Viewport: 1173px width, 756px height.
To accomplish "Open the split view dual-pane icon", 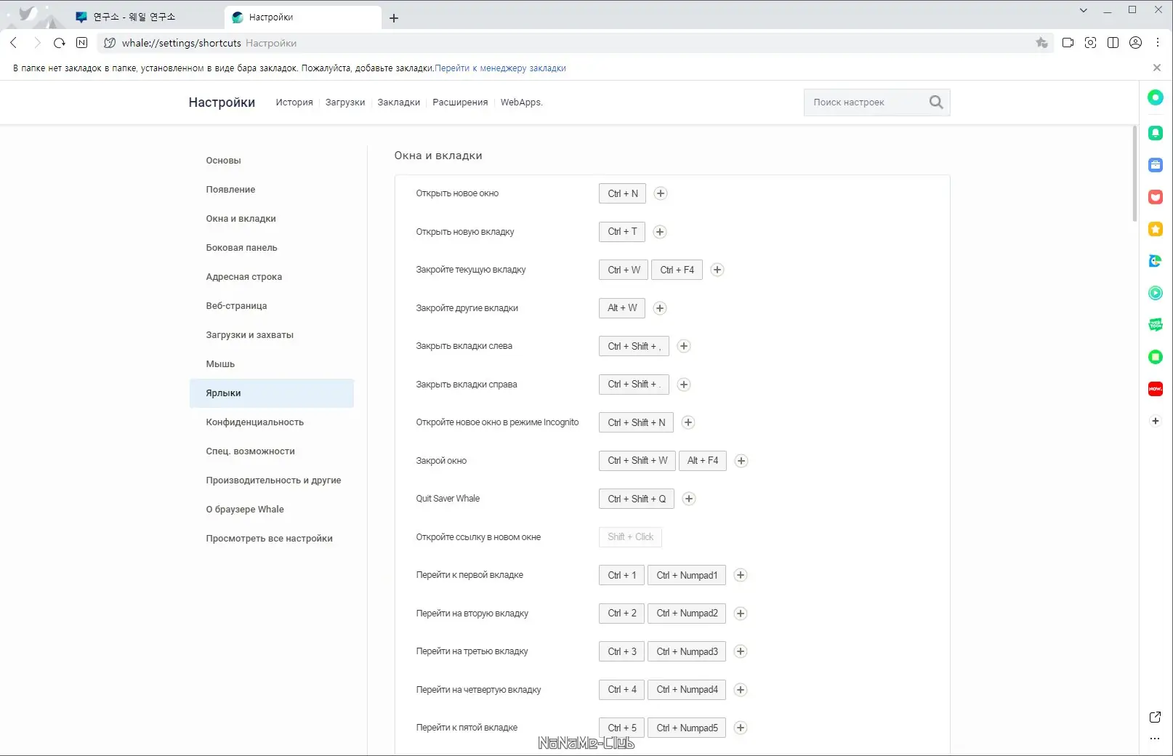I will pyautogui.click(x=1113, y=43).
